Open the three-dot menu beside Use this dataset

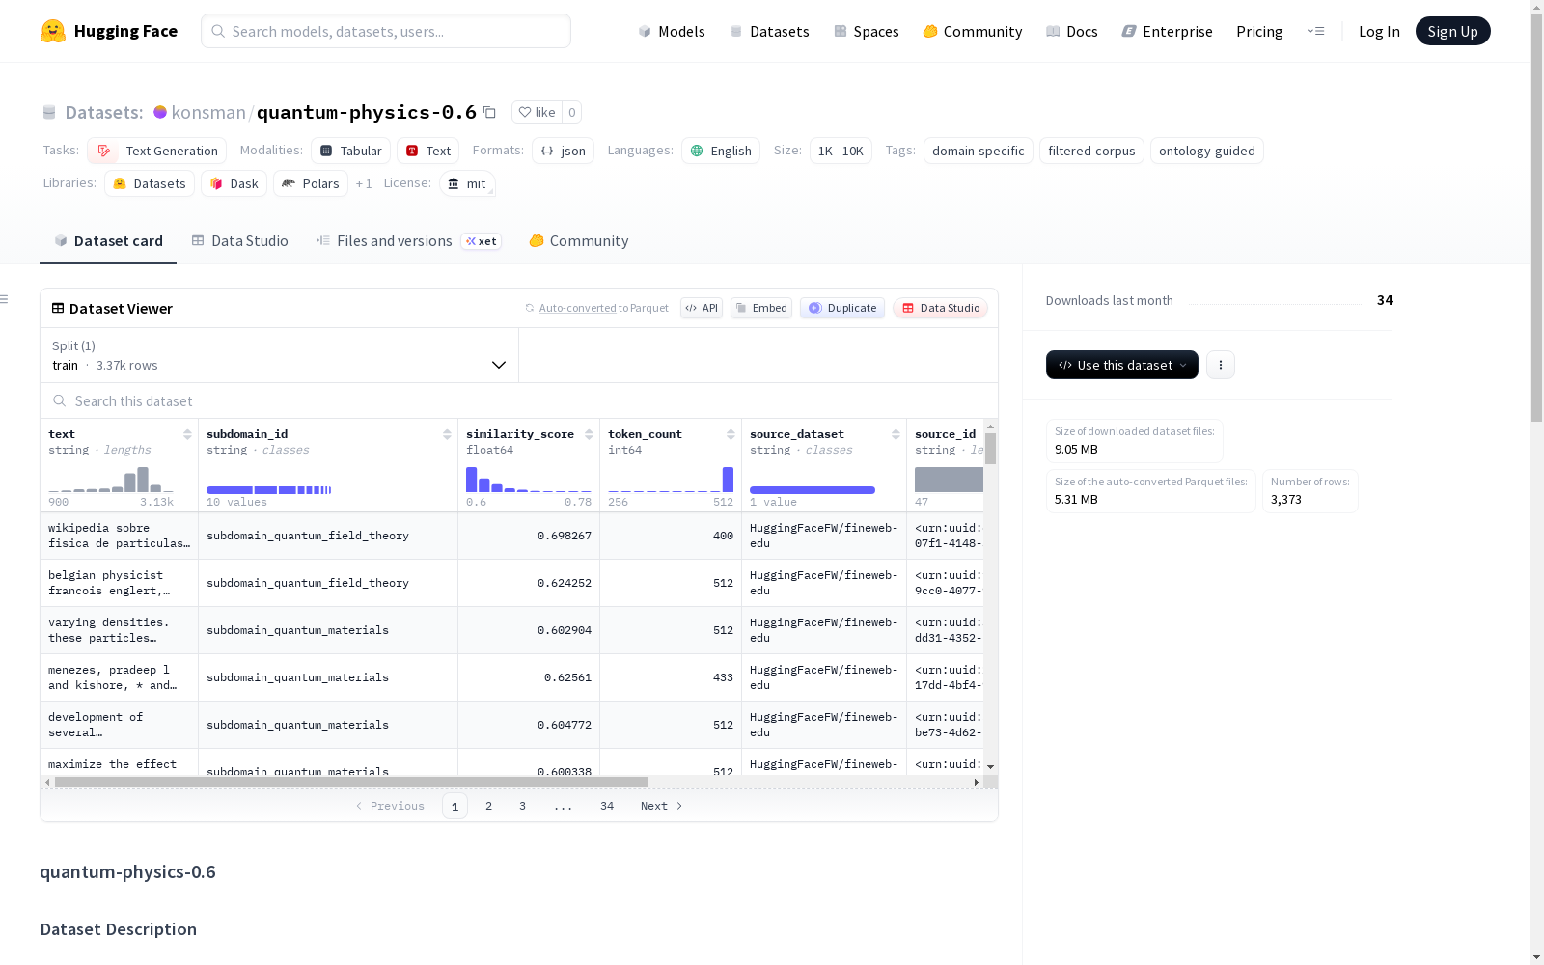(x=1221, y=365)
